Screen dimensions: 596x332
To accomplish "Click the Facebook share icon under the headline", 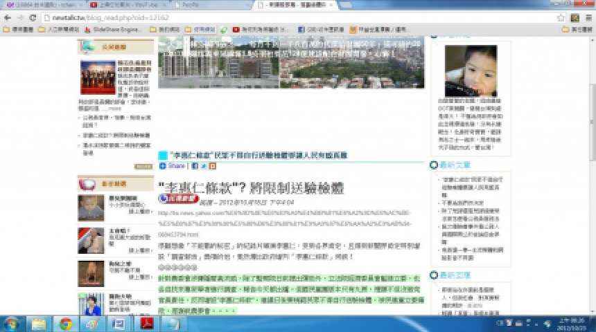I will 195,166.
